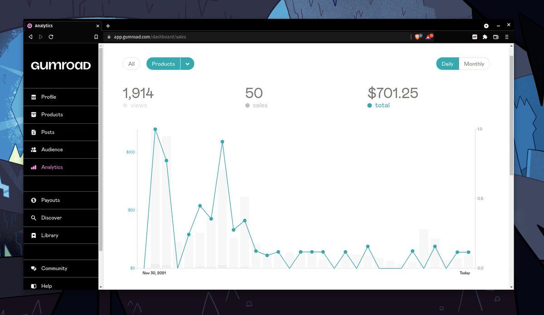This screenshot has width=544, height=315.
Task: Click the 50 sales number
Action: (x=254, y=93)
